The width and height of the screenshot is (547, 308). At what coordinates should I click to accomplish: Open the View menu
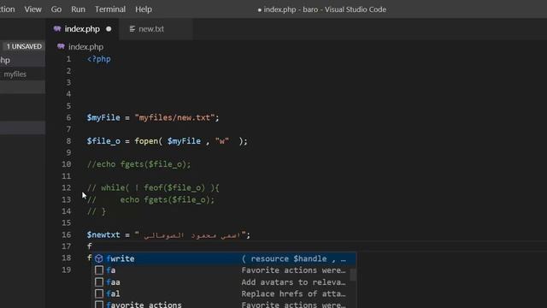[32, 9]
